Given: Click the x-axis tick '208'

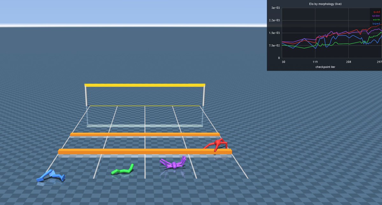Looking at the screenshot, I should coord(349,62).
